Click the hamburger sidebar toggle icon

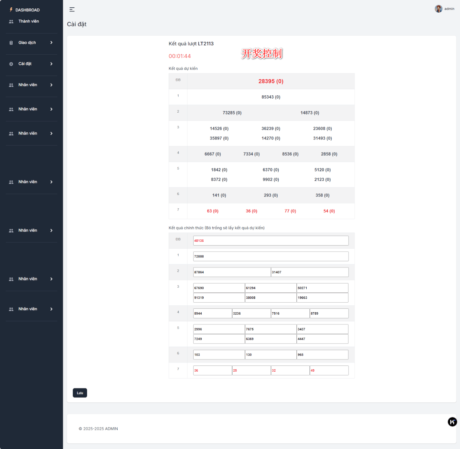coord(72,10)
